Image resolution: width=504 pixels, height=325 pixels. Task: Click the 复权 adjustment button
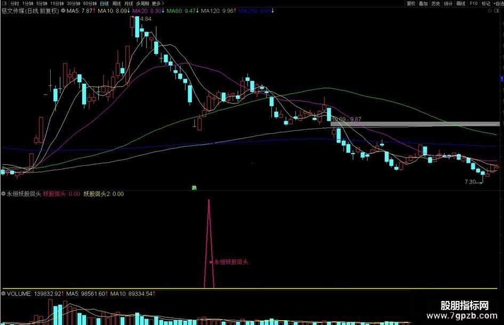[x=411, y=4]
